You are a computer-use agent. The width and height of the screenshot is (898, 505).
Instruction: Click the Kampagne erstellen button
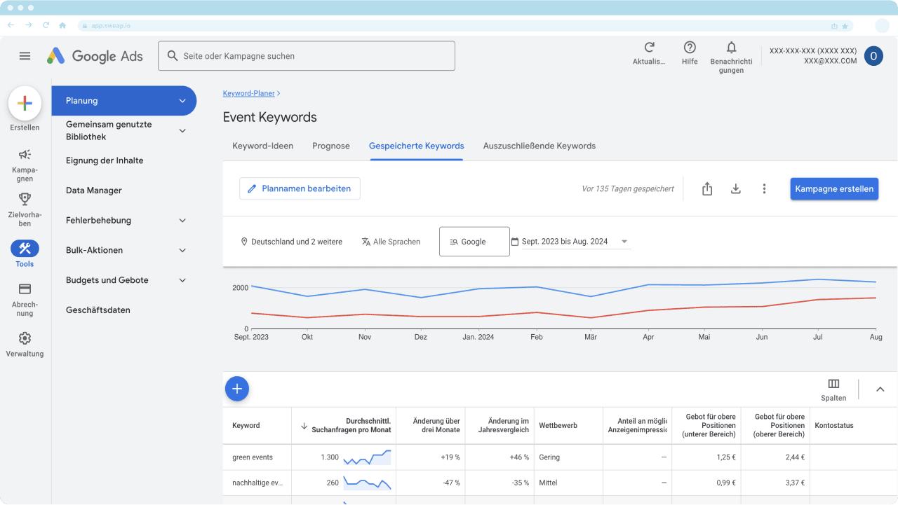834,189
